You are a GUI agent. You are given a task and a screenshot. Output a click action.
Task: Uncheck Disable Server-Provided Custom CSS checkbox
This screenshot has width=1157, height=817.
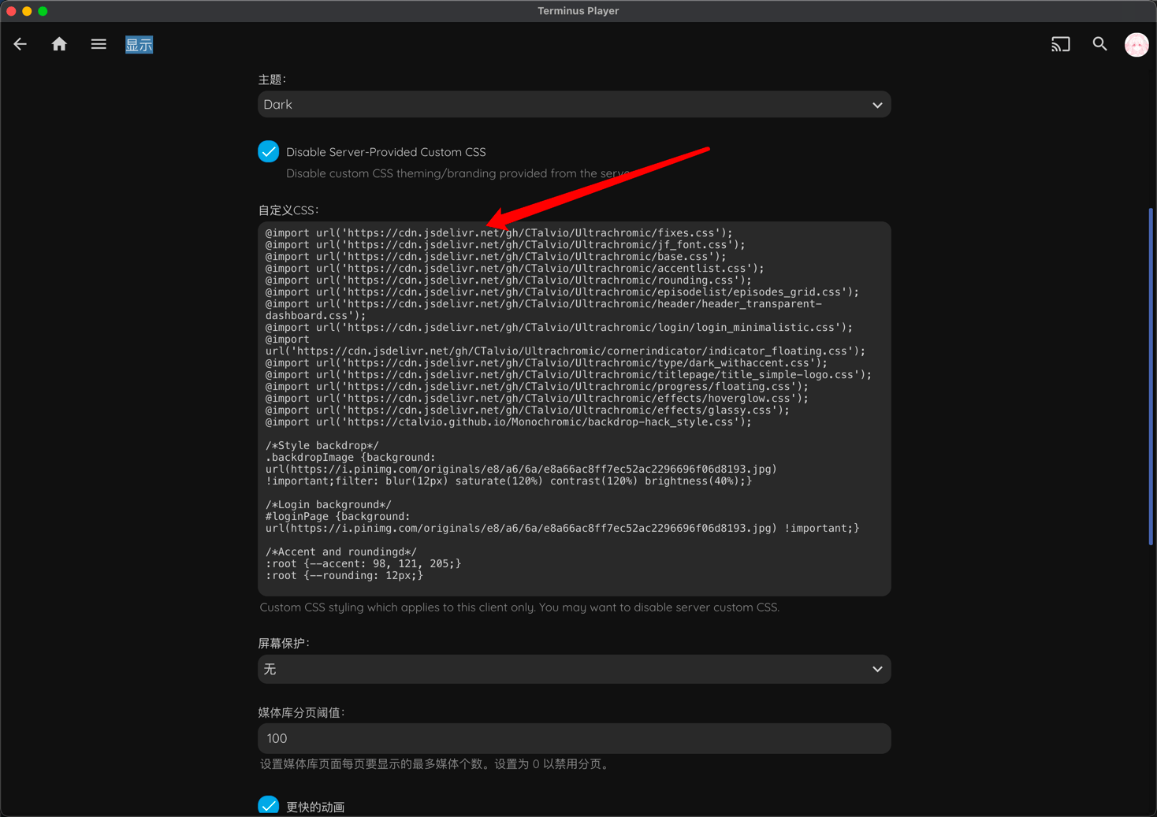pyautogui.click(x=269, y=151)
